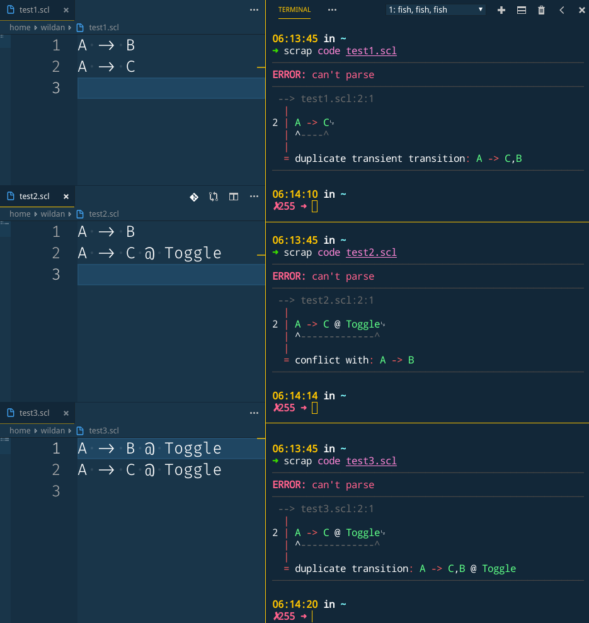The width and height of the screenshot is (589, 623).
Task: Click the file icon on test2.scl tab
Action: coord(11,196)
